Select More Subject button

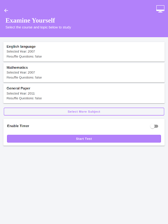[x=84, y=112]
